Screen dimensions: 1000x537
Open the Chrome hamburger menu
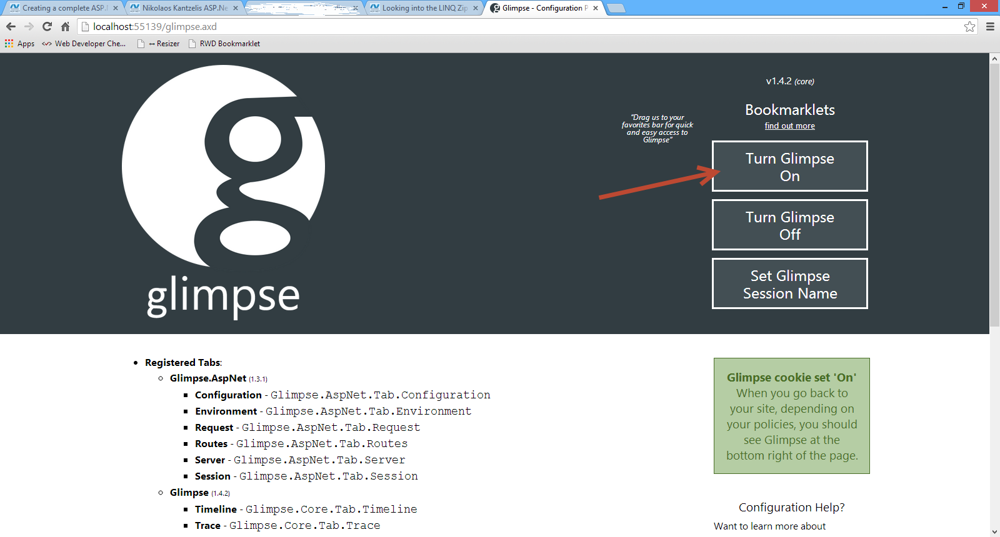(990, 26)
